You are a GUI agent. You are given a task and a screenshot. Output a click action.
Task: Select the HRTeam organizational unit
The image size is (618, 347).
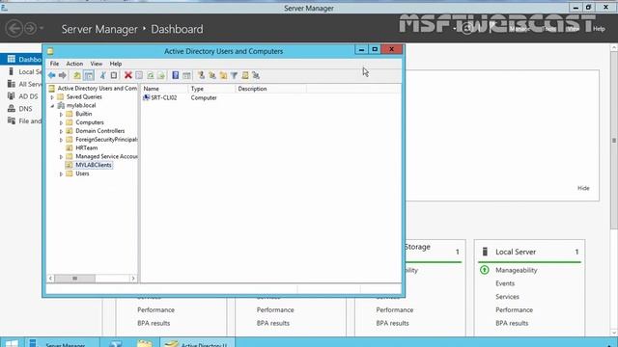(x=86, y=147)
